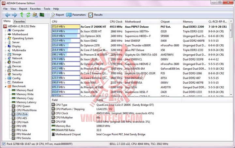Expand the Multimedia tree node
235x148 pixels.
click(x=6, y=50)
